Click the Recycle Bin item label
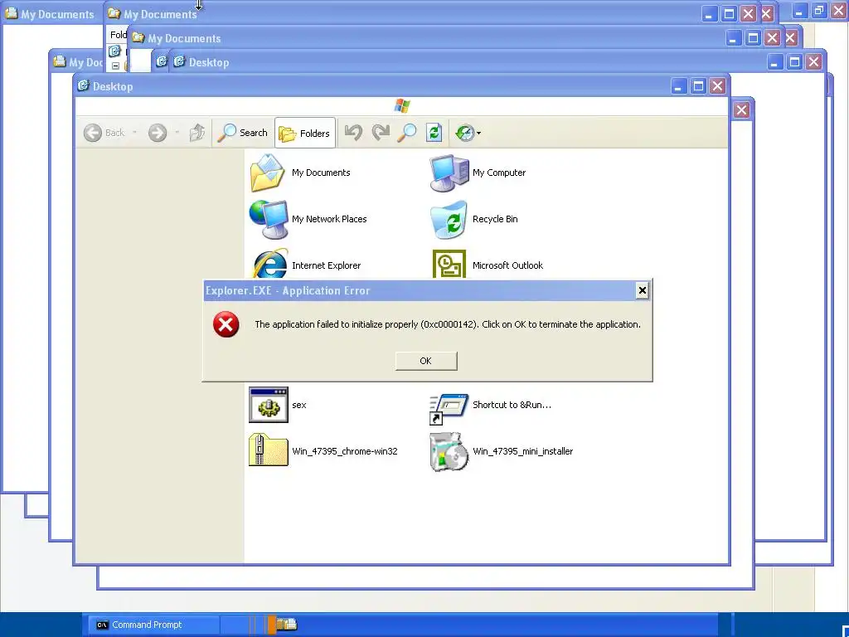The height and width of the screenshot is (637, 849). 495,219
